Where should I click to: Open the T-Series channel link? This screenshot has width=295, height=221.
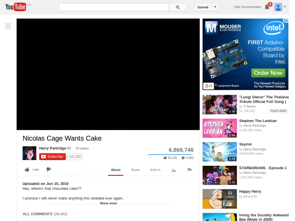tap(249, 106)
